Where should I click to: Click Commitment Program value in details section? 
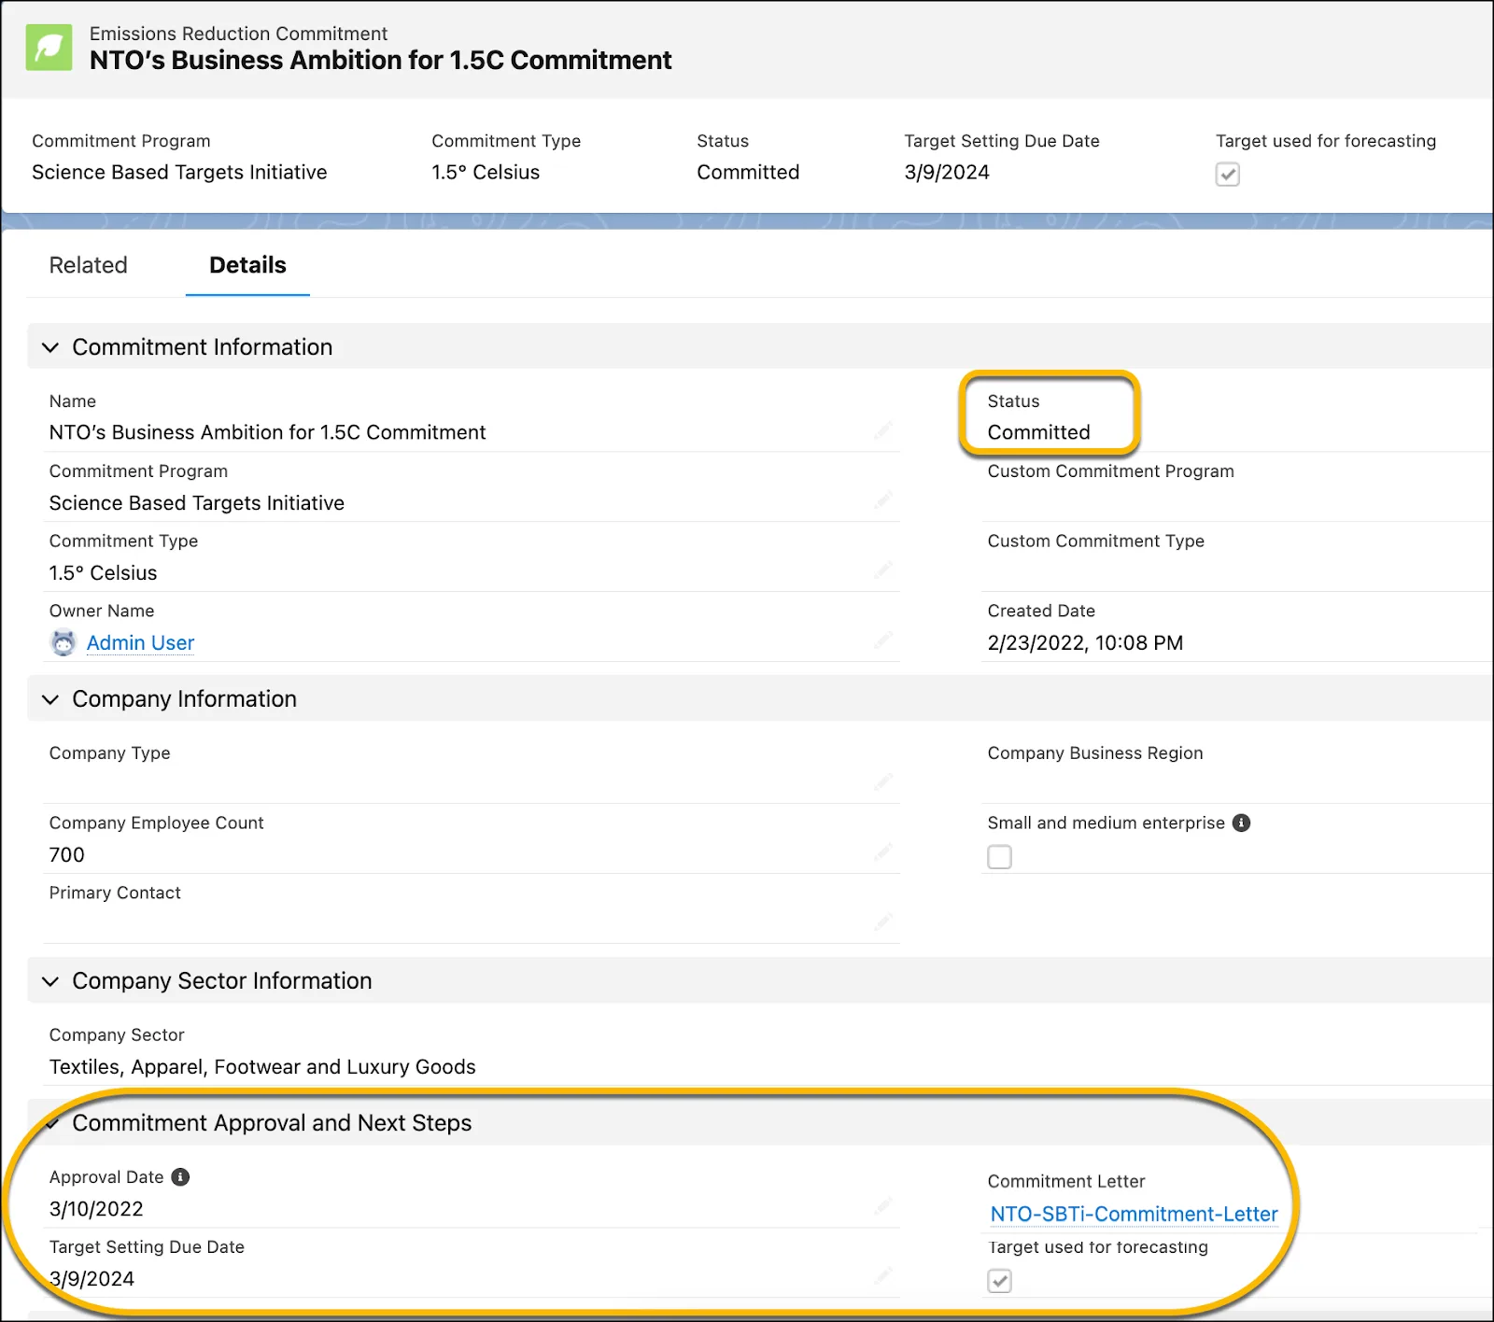pyautogui.click(x=197, y=503)
